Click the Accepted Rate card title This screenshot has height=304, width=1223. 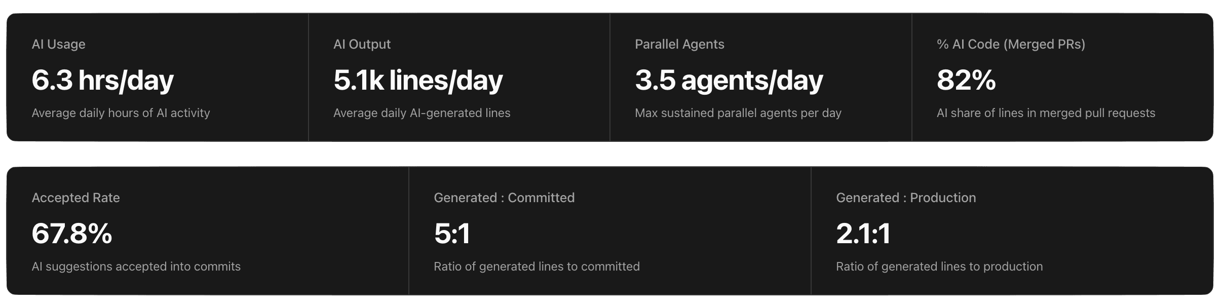75,198
